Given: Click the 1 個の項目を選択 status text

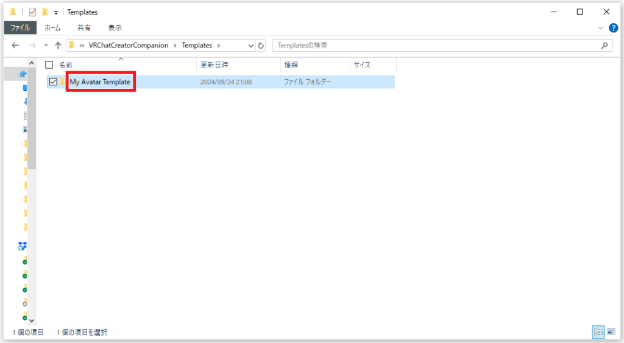Looking at the screenshot, I should point(82,332).
